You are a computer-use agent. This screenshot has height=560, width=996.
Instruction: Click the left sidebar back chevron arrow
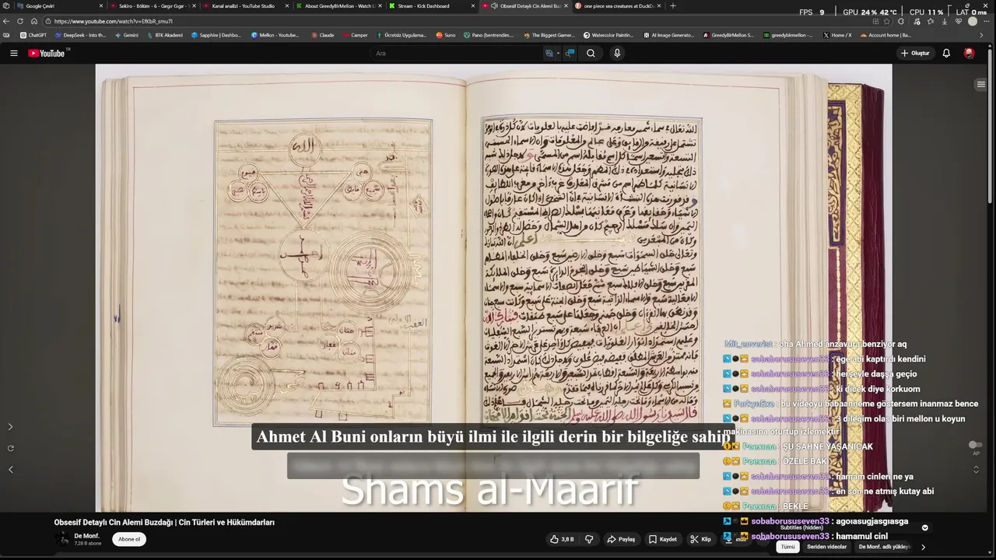coord(10,469)
